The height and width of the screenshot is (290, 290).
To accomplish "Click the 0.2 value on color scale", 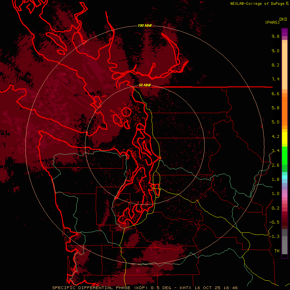I will point(275,208).
